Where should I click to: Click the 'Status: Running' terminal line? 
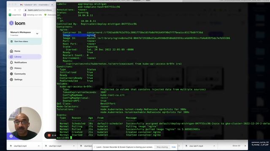point(73,13)
